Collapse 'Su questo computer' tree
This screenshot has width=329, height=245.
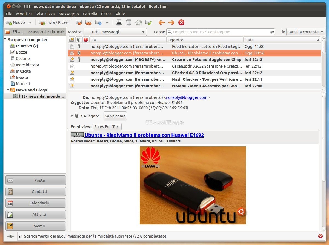click(5, 40)
